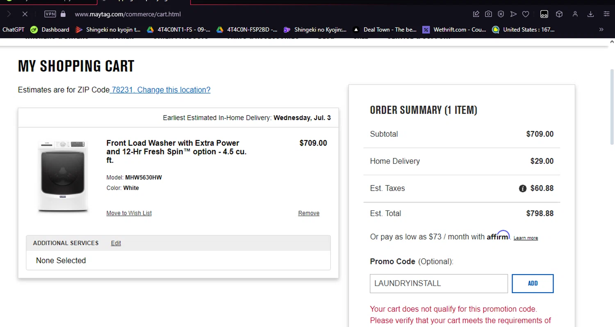Open the extensions cube icon
The height and width of the screenshot is (327, 615).
click(x=559, y=14)
